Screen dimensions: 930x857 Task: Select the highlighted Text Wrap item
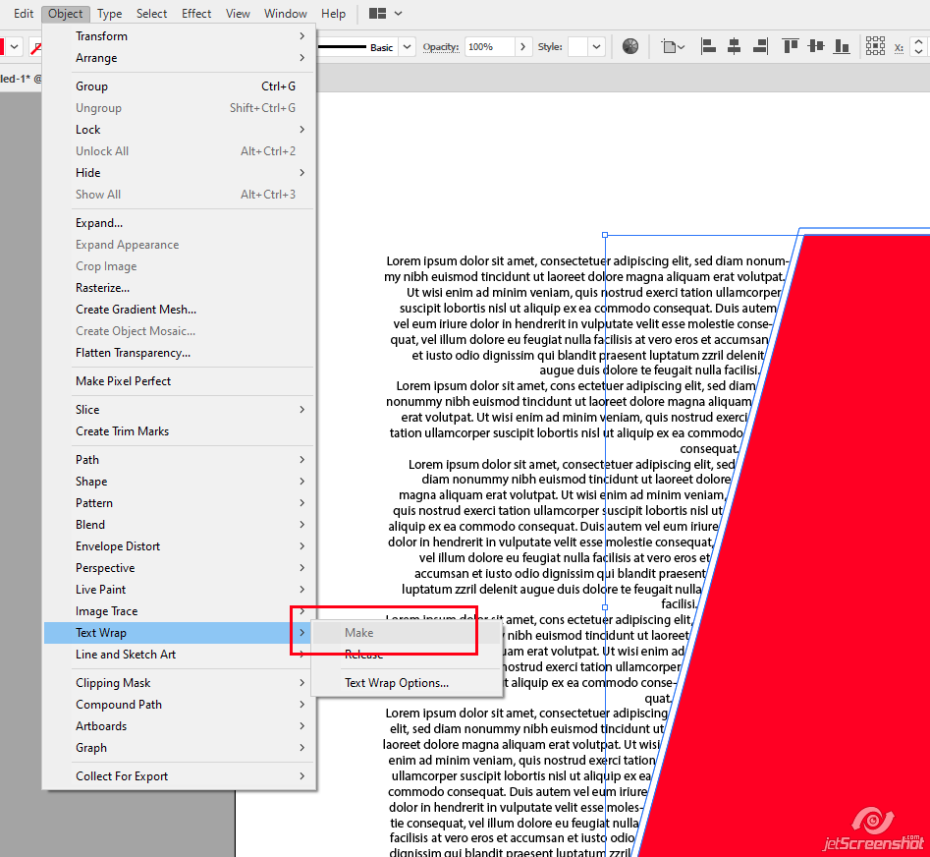click(179, 633)
